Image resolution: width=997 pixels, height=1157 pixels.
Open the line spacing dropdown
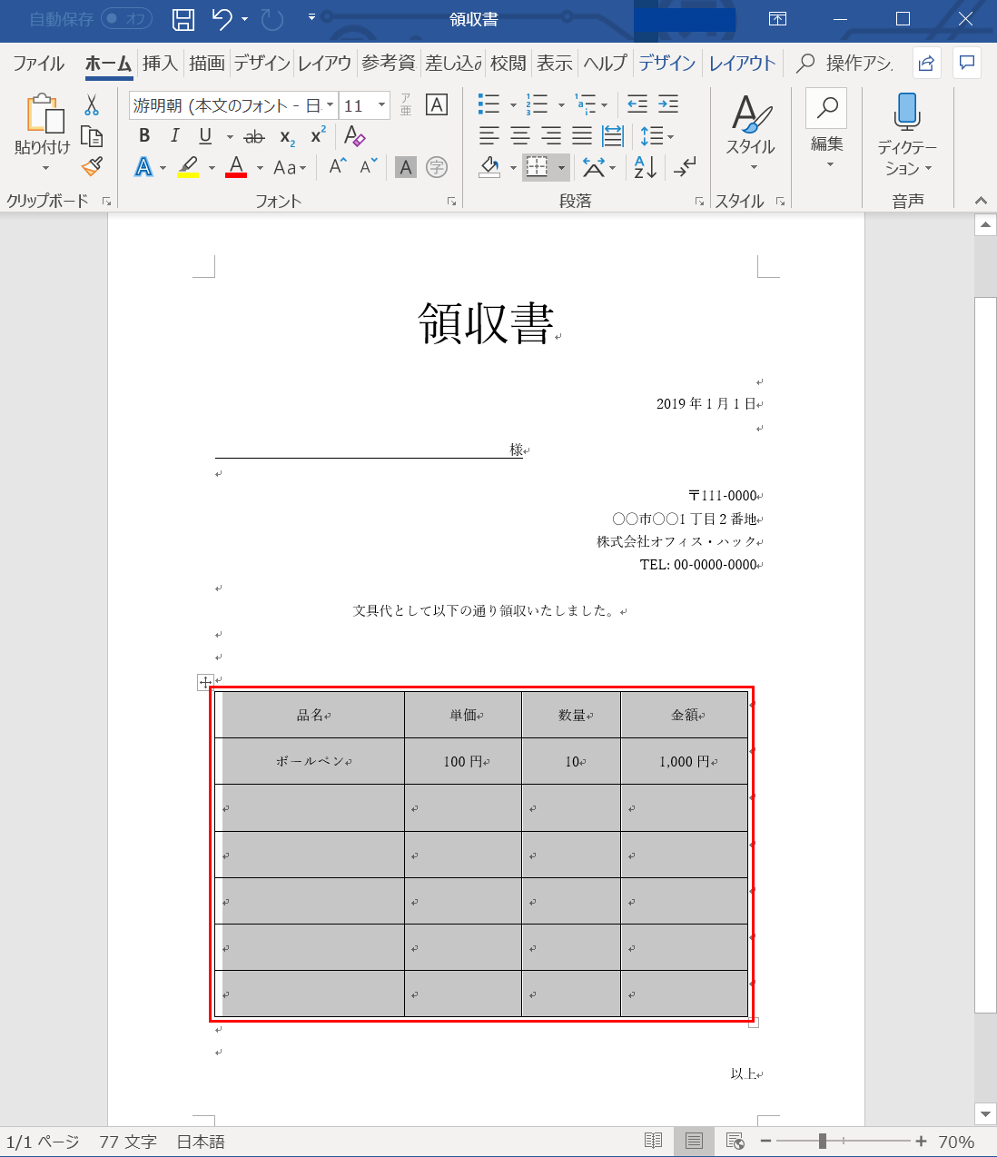(656, 136)
